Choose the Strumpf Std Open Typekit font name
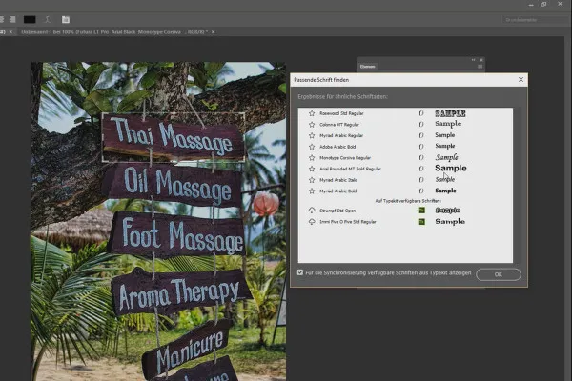The width and height of the screenshot is (572, 381). 337,211
